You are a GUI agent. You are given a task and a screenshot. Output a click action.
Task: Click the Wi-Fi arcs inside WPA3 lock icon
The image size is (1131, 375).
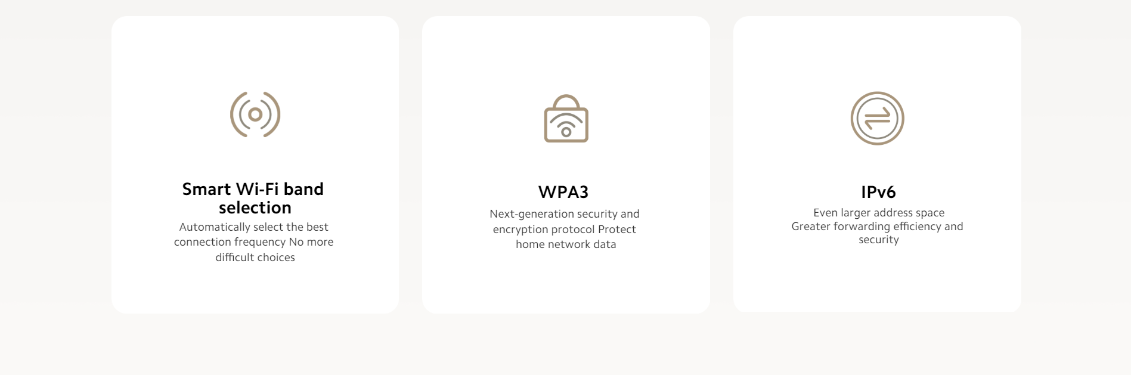point(566,121)
